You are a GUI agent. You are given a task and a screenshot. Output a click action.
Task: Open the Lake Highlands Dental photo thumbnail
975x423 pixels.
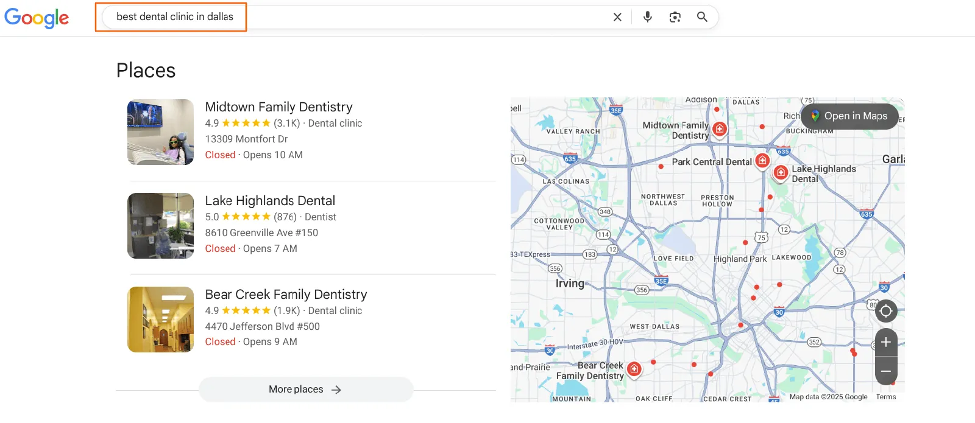(x=160, y=226)
